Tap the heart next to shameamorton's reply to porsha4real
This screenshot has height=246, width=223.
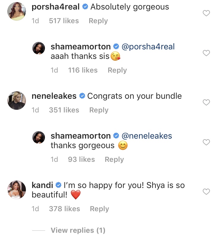[x=206, y=53]
